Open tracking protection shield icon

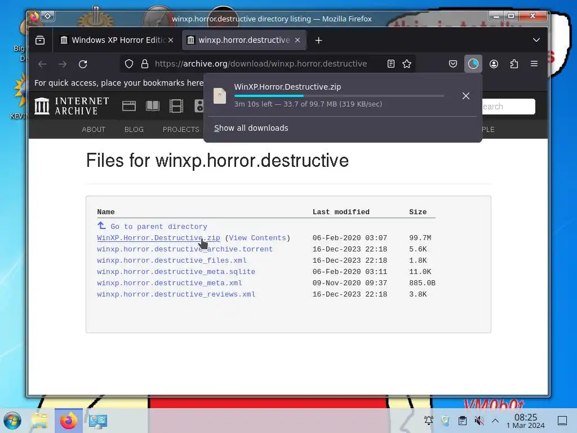point(129,64)
